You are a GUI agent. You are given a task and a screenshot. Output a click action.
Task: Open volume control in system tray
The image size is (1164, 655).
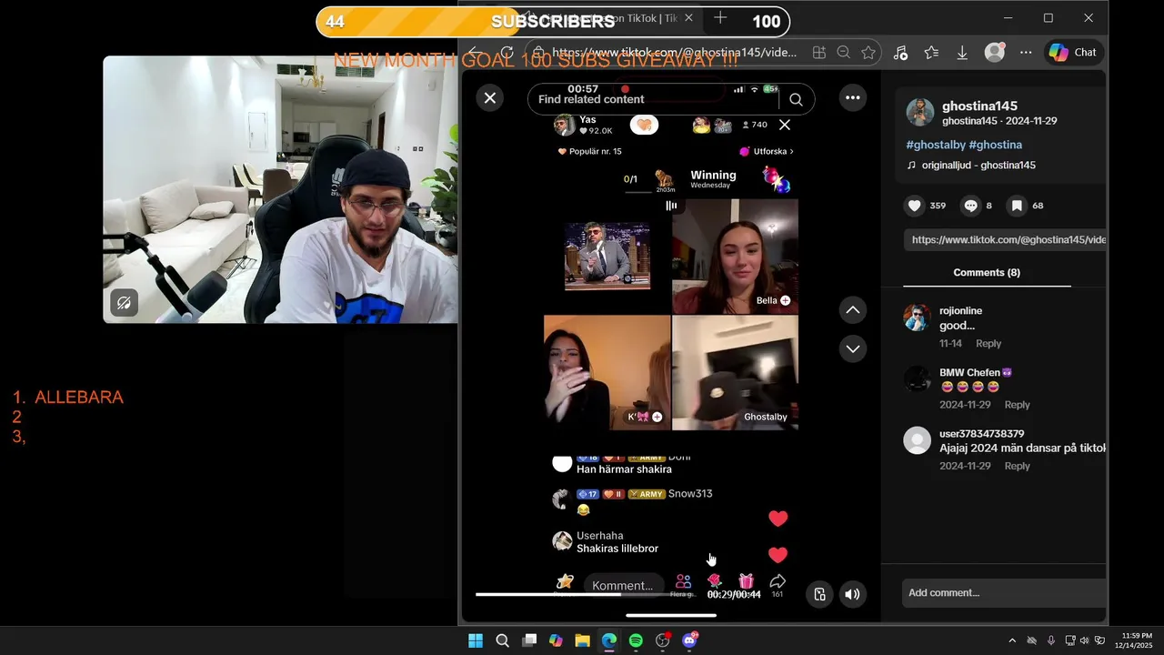pyautogui.click(x=1084, y=640)
